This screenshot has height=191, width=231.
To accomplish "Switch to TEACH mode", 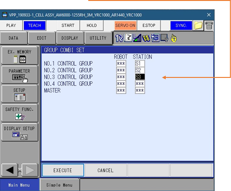I will [x=35, y=25].
